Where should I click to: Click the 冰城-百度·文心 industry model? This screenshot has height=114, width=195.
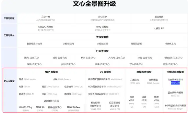click(145, 58)
